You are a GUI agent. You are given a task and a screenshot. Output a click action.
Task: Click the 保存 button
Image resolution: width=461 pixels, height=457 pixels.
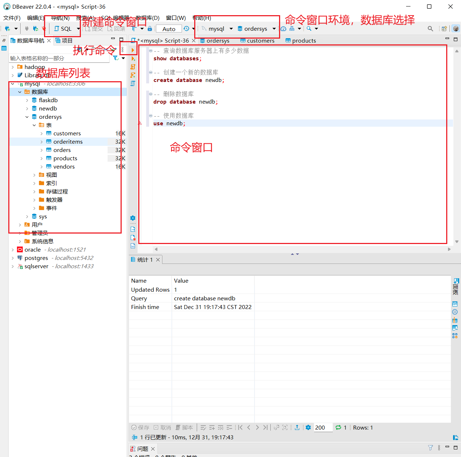[x=140, y=427]
